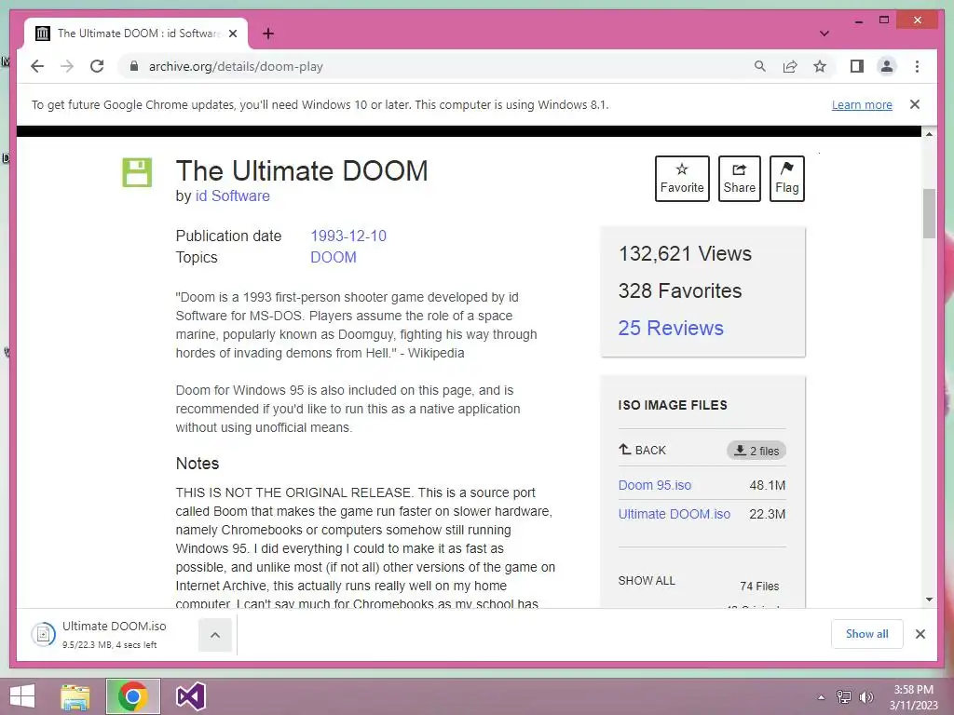The width and height of the screenshot is (954, 715).
Task: Open the Chrome three-dot menu
Action: 917,66
